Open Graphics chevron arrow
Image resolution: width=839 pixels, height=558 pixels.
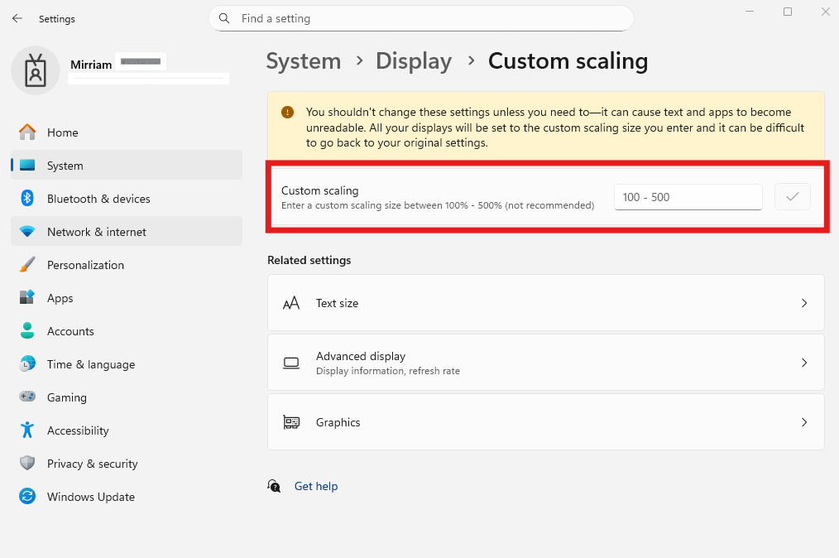[804, 422]
